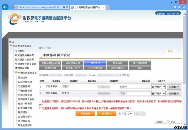
Task: Open the rows-per-page 10 dropdown
Action: [x=129, y=114]
